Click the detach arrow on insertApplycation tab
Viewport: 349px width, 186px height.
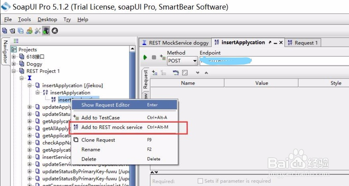(270, 43)
